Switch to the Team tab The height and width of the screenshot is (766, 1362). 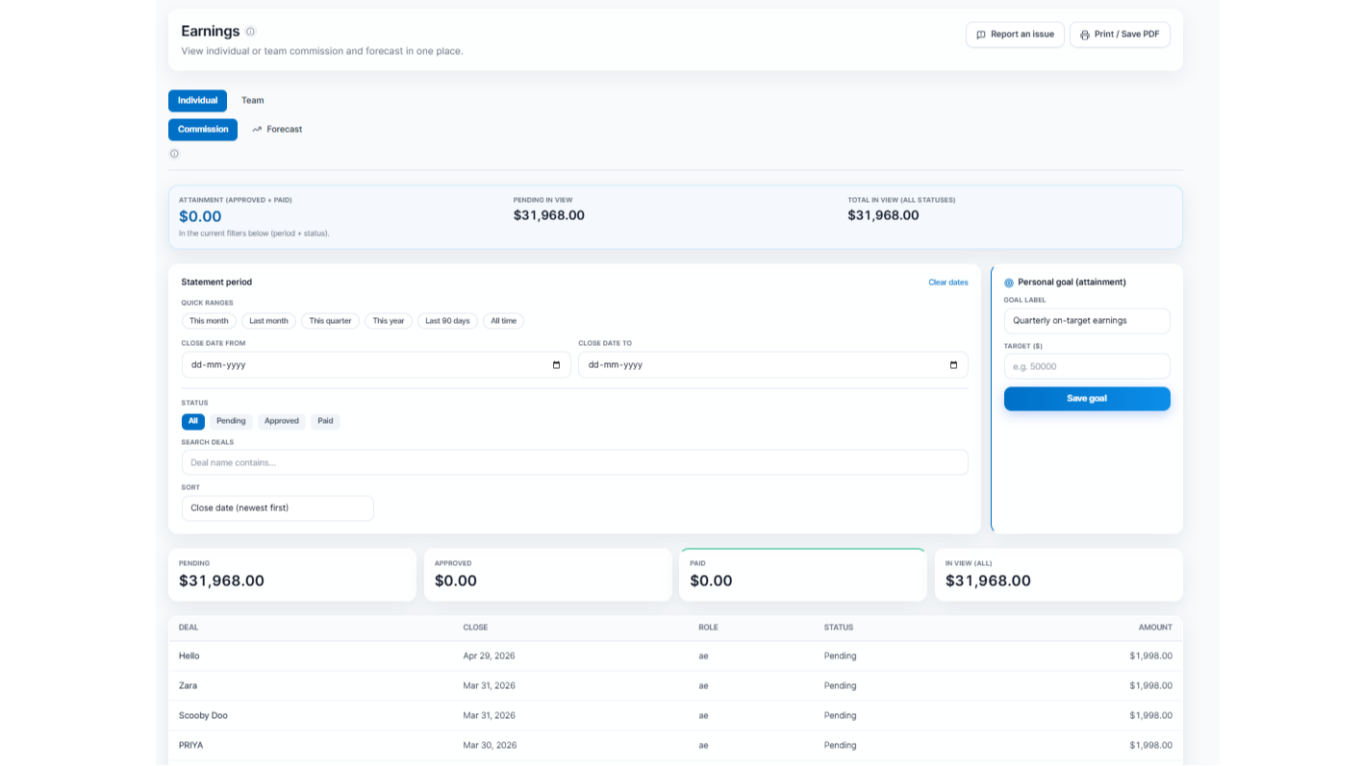pos(253,101)
